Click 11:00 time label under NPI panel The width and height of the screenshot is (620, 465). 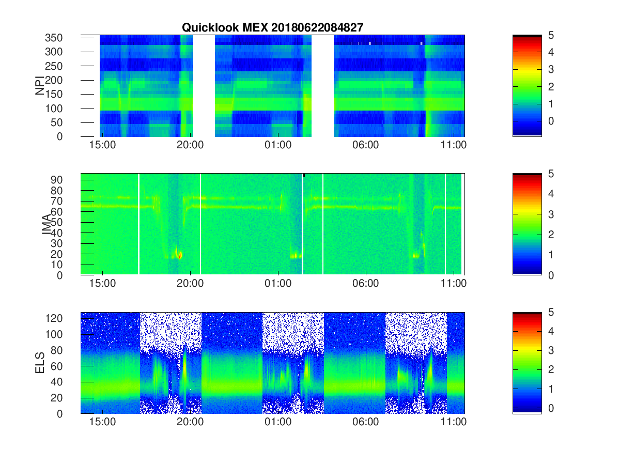click(x=454, y=145)
